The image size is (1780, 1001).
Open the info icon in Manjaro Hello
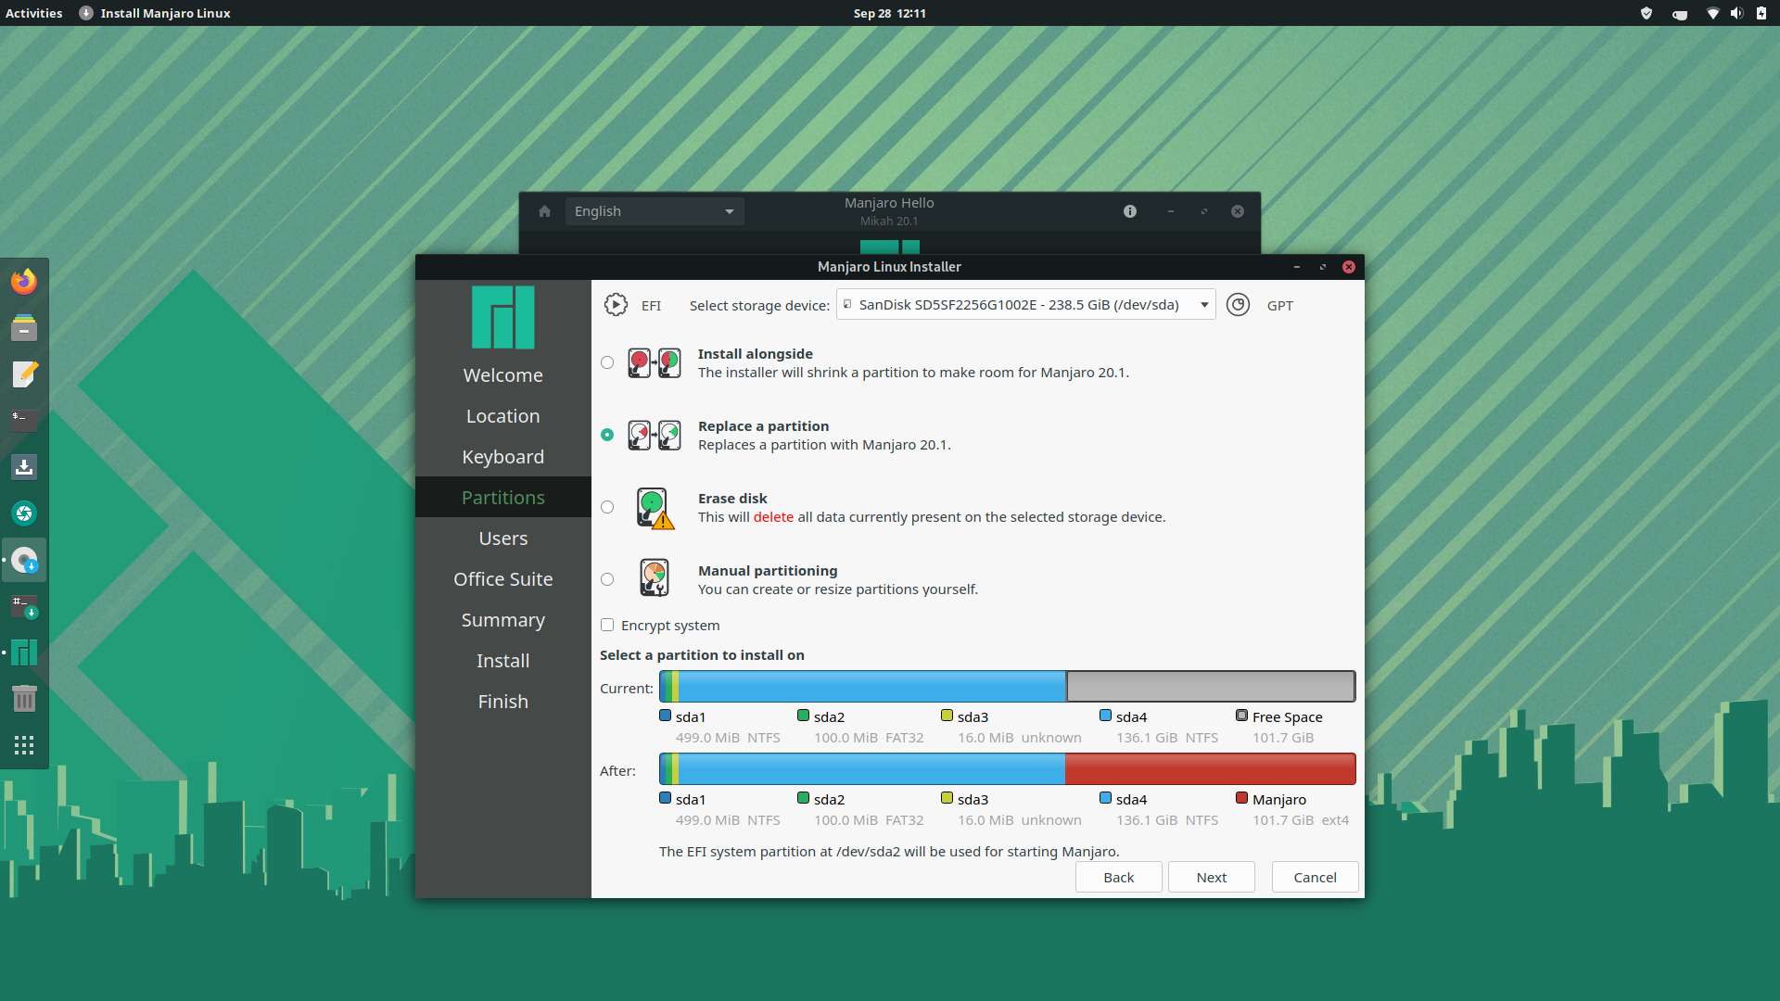(1129, 211)
